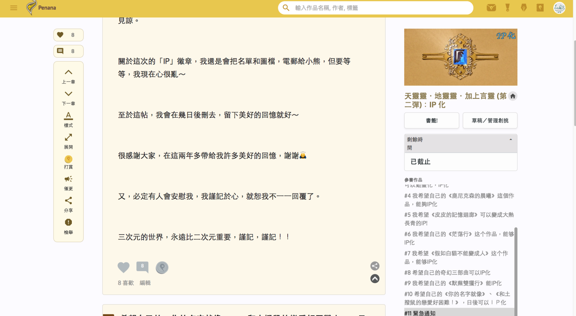
Task: Open the coin pin icon in header
Action: (524, 8)
